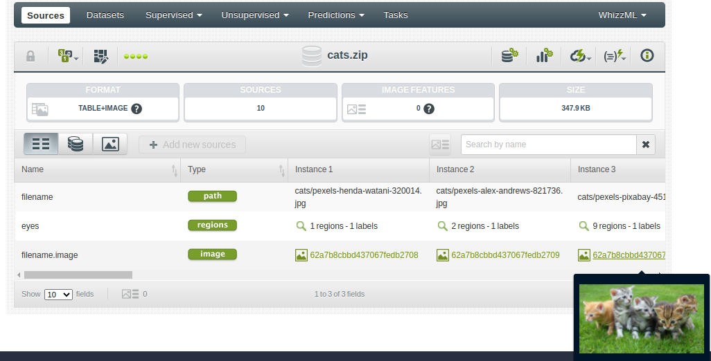Open the WhizzML dropdown menu
The width and height of the screenshot is (711, 361).
(622, 15)
